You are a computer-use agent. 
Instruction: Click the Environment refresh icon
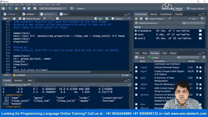click(202, 19)
